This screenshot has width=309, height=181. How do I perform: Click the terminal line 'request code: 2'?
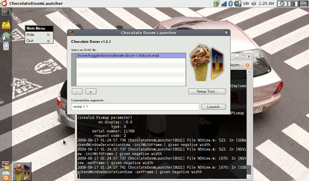click(x=110, y=136)
